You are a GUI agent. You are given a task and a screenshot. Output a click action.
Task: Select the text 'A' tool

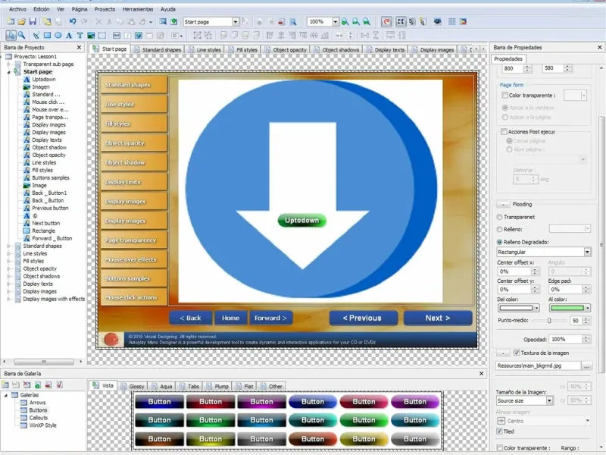pos(69,35)
